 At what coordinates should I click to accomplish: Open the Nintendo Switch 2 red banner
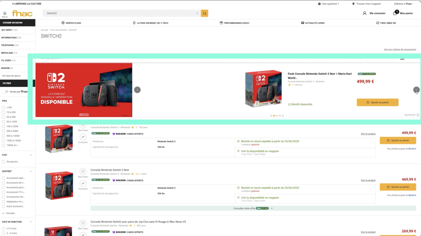[x=84, y=90]
